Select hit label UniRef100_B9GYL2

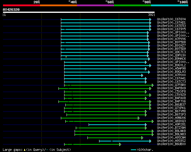(171, 65)
